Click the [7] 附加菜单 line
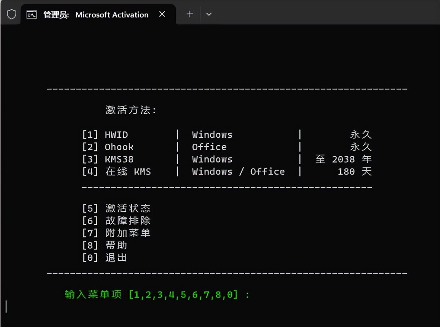This screenshot has width=440, height=327. (x=116, y=233)
